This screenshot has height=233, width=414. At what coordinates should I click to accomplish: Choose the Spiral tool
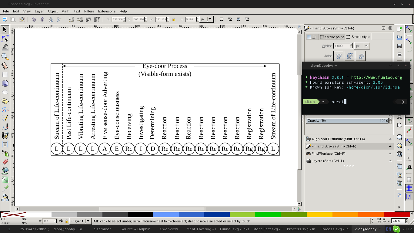5,110
